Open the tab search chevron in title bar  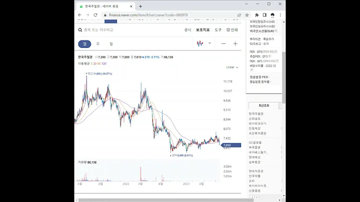[246, 4]
